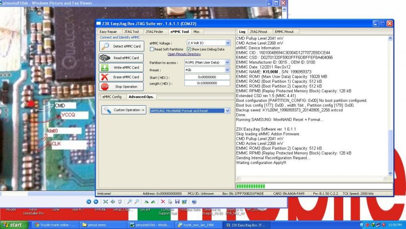Go to previous image in Picture Viewer
This screenshot has height=229, width=406.
(x=88, y=202)
